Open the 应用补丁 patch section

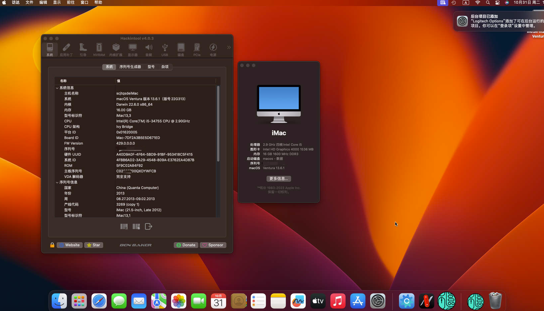(x=66, y=50)
